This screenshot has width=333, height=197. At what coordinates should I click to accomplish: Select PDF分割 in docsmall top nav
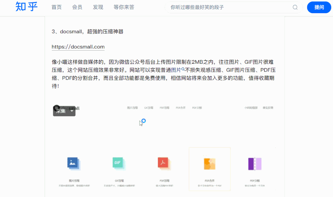coord(197,108)
